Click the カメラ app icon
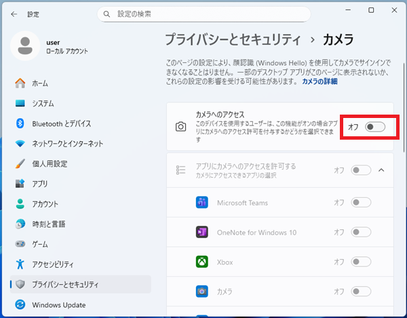 click(x=202, y=292)
